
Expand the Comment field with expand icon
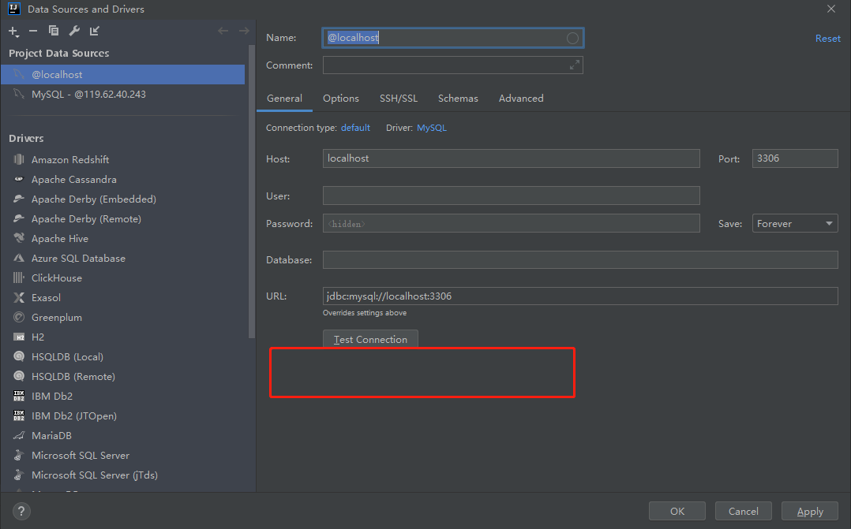click(x=575, y=65)
